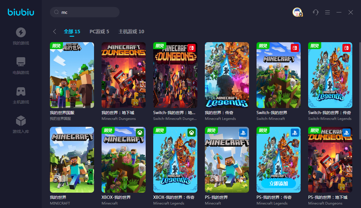Viewport: 361px width, 208px height.
Task: Open 主机游戏 sidebar section
Action: point(21,95)
